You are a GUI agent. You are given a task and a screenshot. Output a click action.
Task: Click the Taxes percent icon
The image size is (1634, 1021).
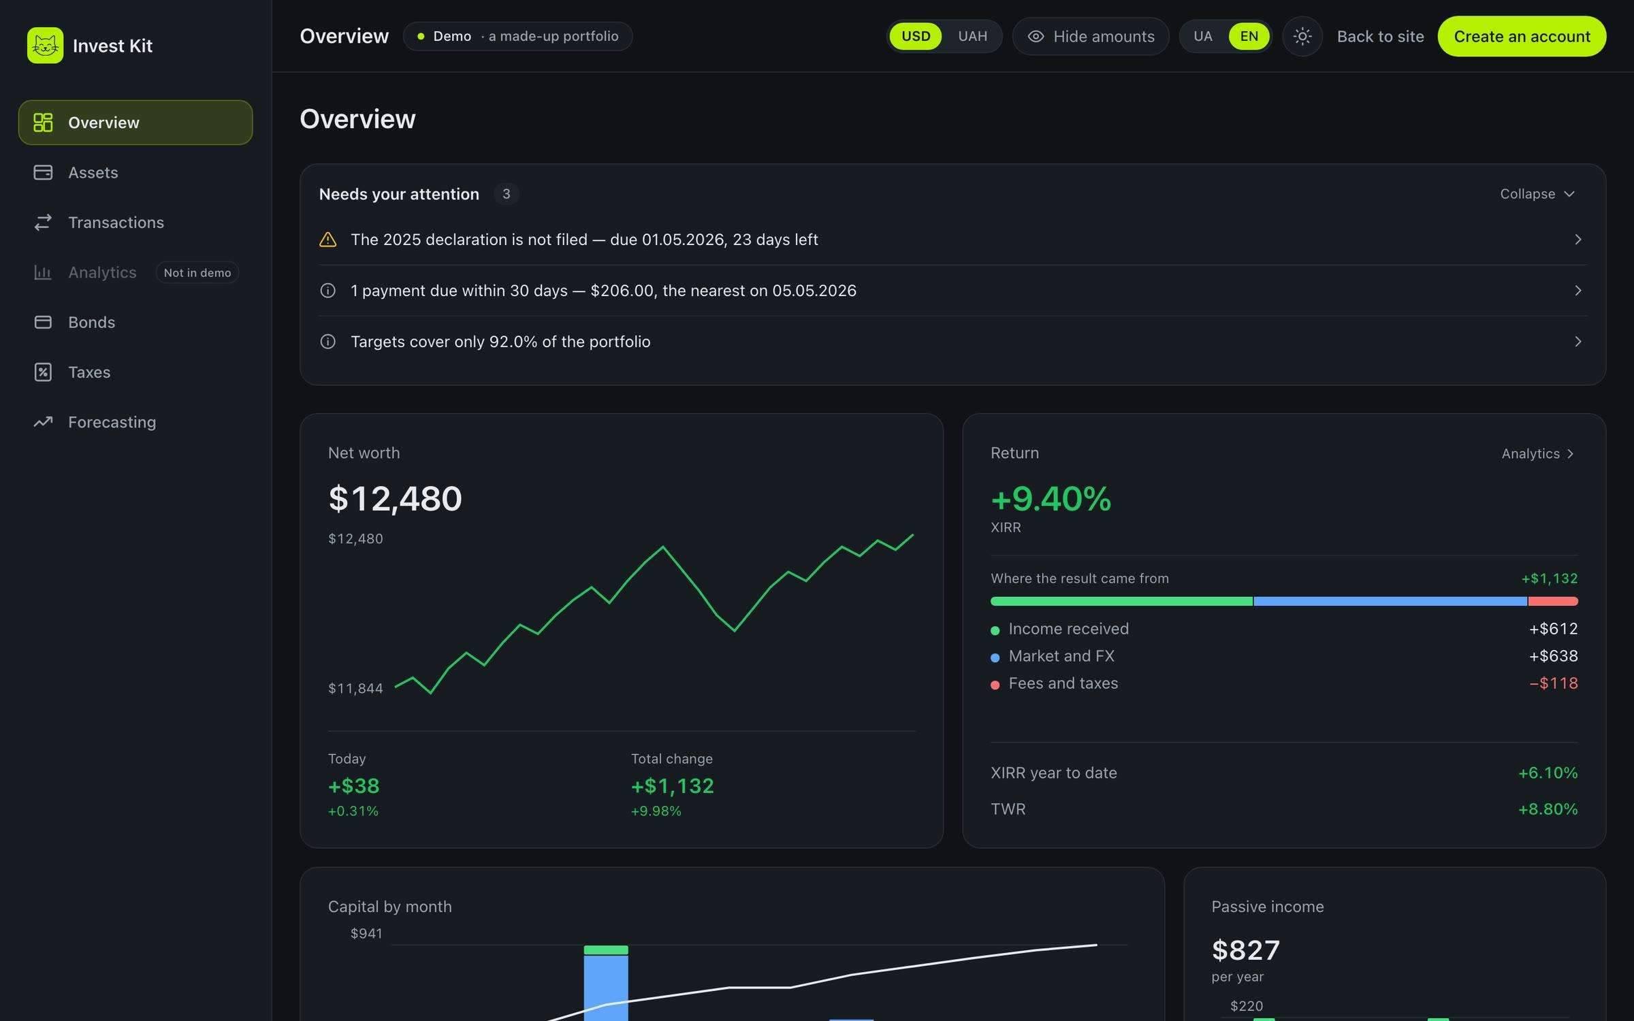point(43,372)
